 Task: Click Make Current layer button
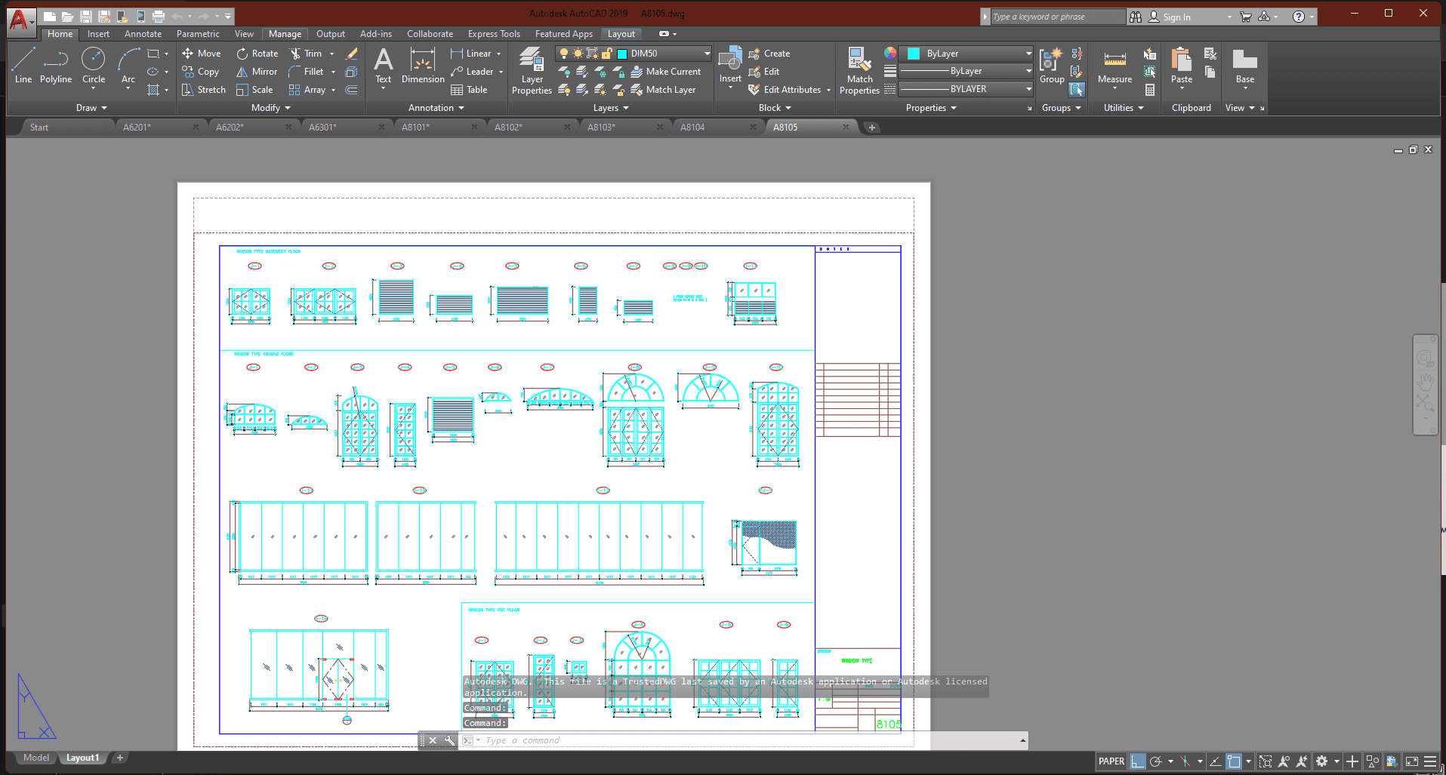[666, 72]
